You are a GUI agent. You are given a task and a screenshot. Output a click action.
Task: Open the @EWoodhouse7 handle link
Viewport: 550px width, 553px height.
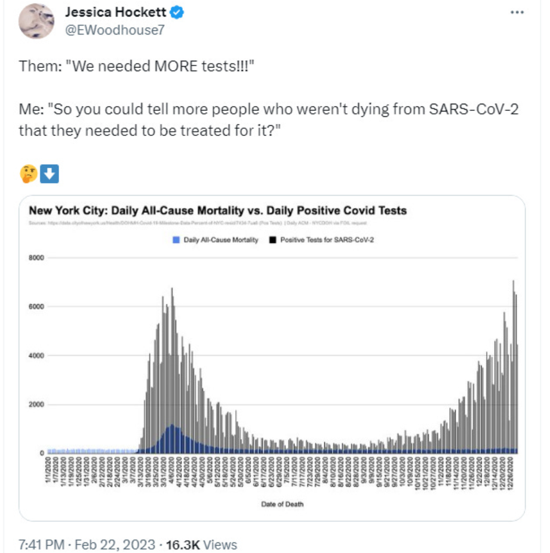115,30
